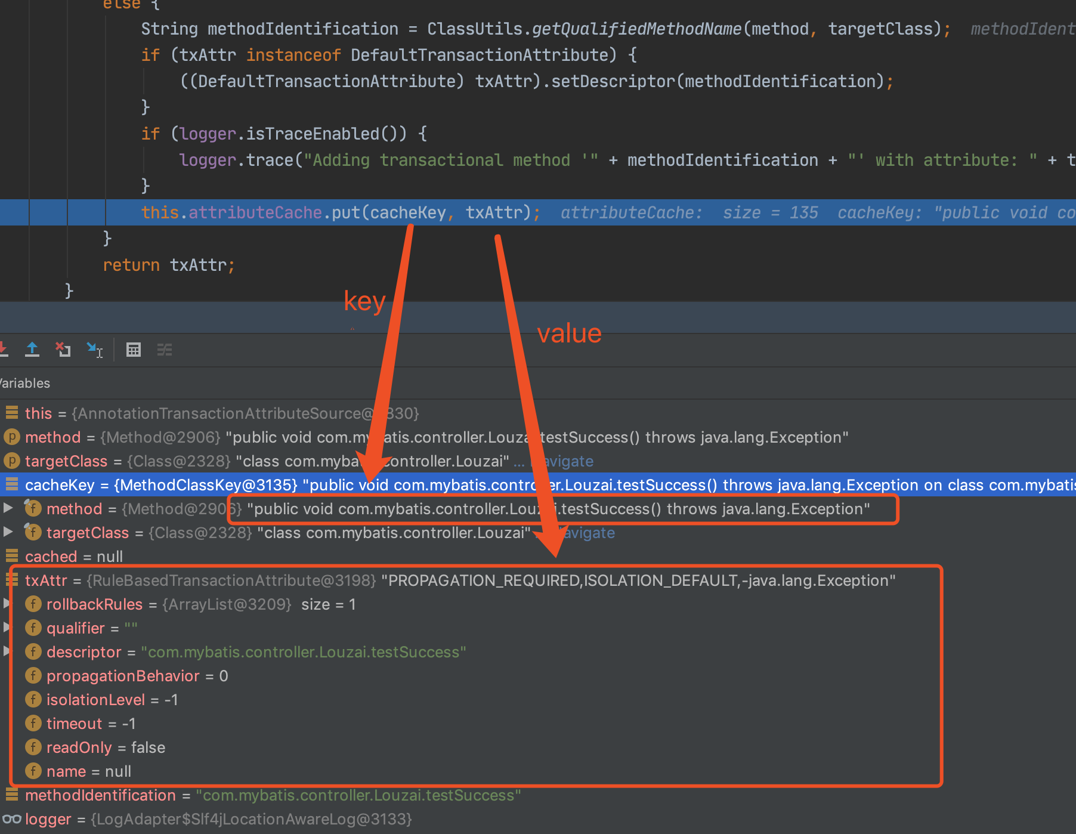The height and width of the screenshot is (834, 1076).
Task: Click Navigate link on nested targetClass row
Action: click(x=585, y=533)
